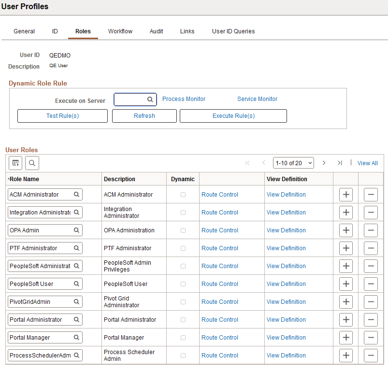Open the find icon in the User Roles grid
The width and height of the screenshot is (388, 371).
(x=32, y=163)
